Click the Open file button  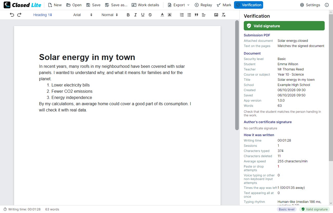74,5
